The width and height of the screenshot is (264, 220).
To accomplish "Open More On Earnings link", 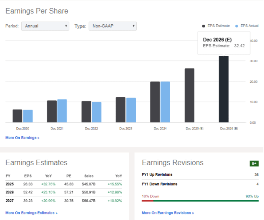I will point(22,138).
